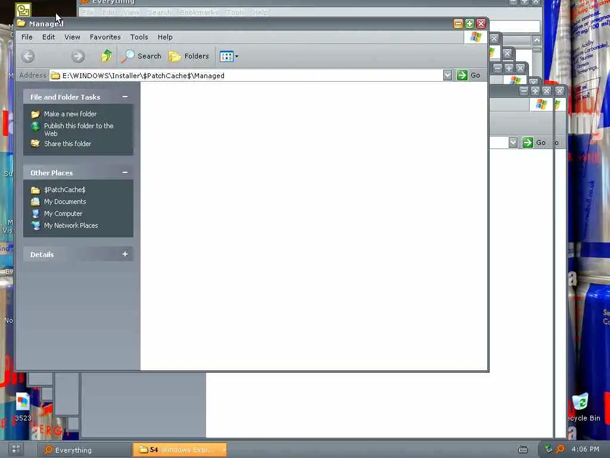Click Go button in Managed window

pos(469,75)
